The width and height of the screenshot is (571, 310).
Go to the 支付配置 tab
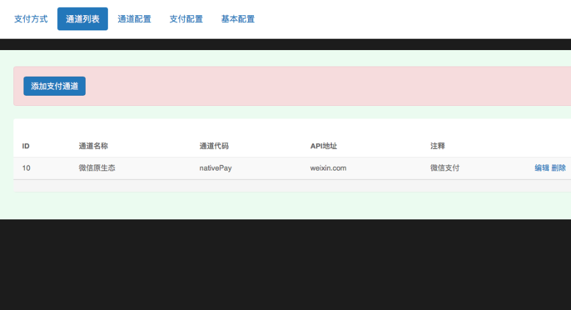(x=186, y=19)
